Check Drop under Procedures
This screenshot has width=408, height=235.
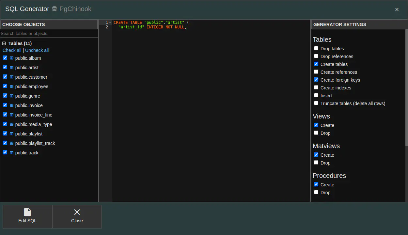click(316, 192)
